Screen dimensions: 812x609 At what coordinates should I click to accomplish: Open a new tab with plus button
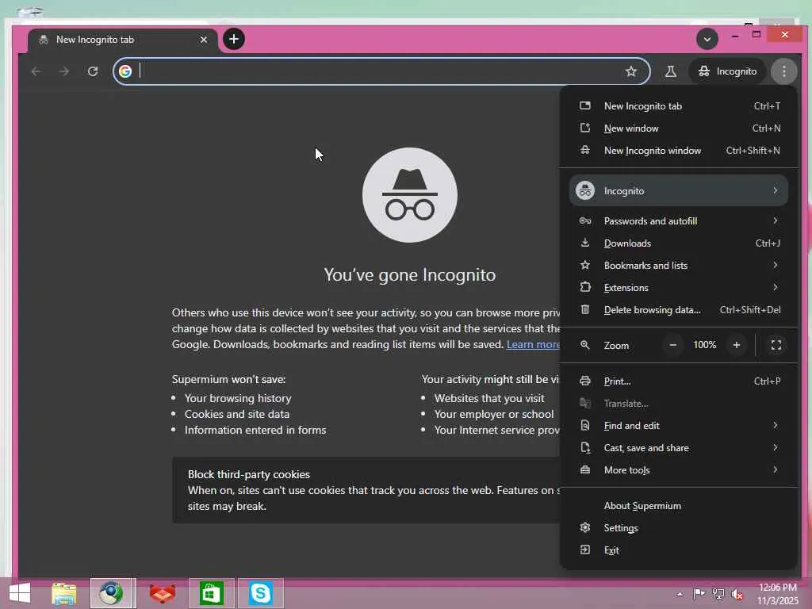[234, 39]
